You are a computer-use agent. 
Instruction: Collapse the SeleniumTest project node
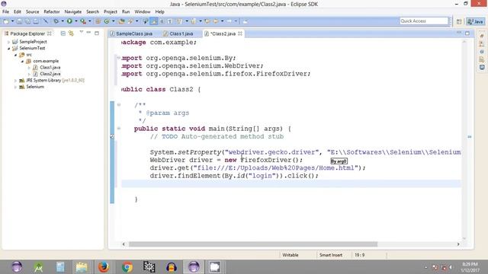(x=8, y=48)
